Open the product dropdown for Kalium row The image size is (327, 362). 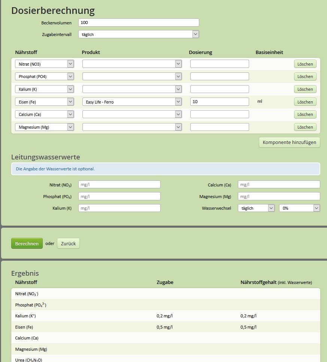click(132, 89)
